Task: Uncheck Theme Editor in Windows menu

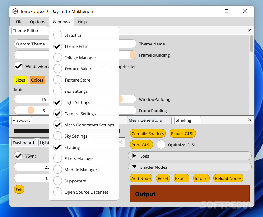Action: [x=58, y=46]
